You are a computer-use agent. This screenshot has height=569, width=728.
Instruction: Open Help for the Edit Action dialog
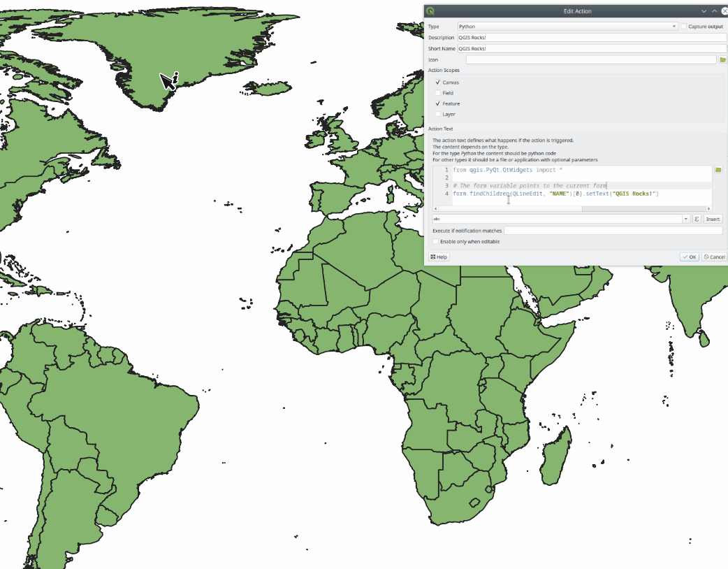point(439,257)
